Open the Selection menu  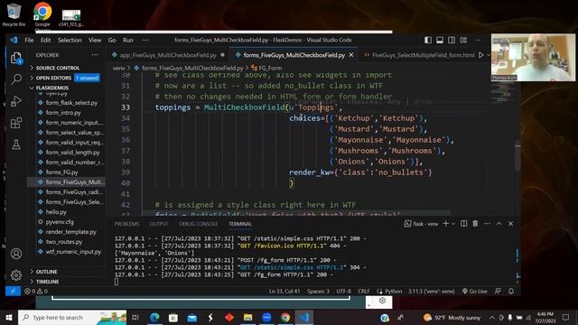pyautogui.click(x=70, y=40)
